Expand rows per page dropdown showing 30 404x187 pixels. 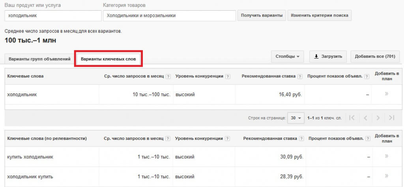point(296,118)
